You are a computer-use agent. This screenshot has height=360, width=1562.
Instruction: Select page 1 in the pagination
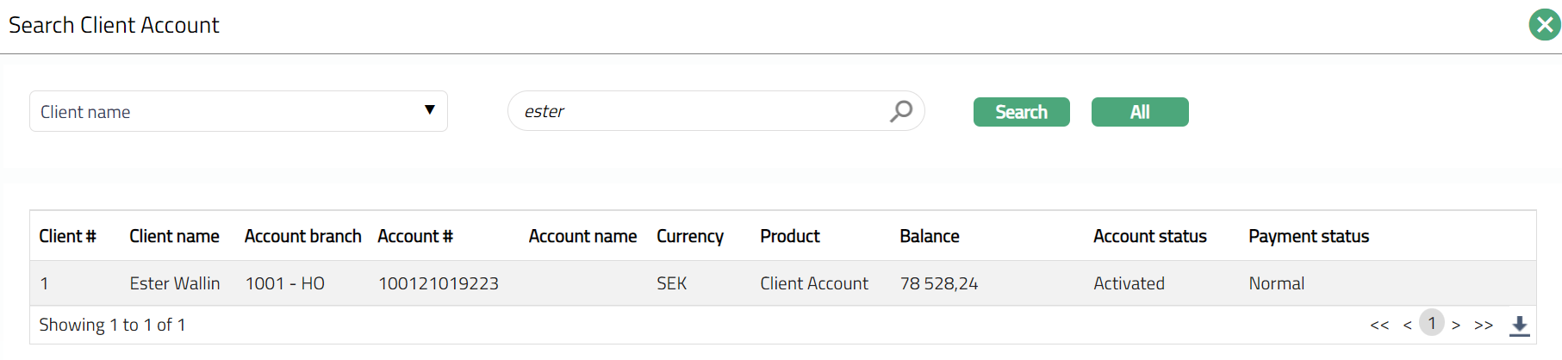[x=1432, y=323]
